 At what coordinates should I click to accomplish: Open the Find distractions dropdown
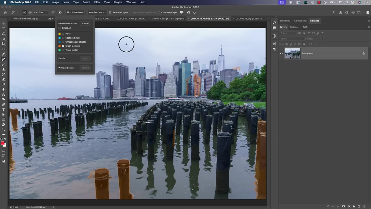(x=75, y=12)
